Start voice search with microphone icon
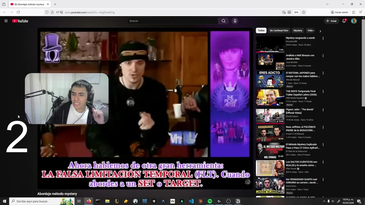Viewport: 365px width, 205px height. pos(235,21)
